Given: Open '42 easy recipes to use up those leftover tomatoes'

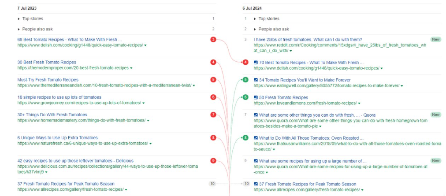Looking at the screenshot, I should coord(75,161).
